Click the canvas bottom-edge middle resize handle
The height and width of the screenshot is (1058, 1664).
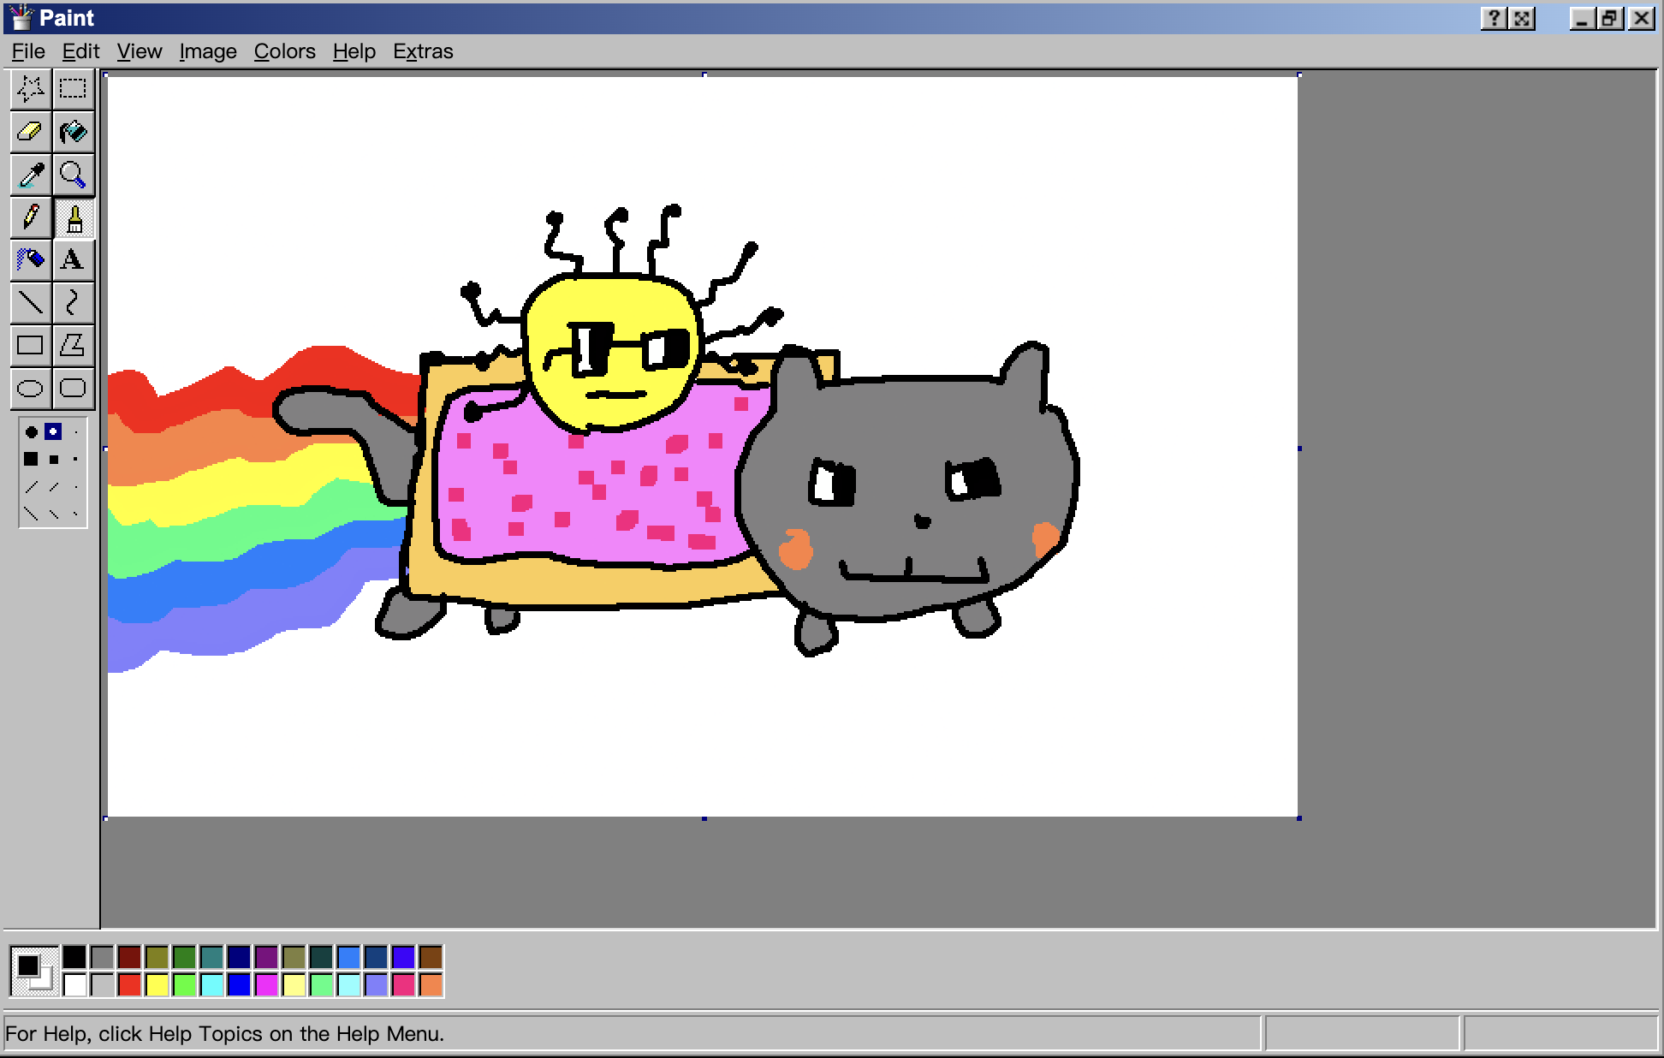pyautogui.click(x=704, y=818)
